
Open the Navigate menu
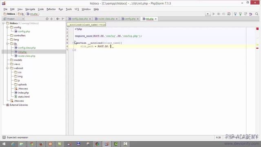coord(30,9)
